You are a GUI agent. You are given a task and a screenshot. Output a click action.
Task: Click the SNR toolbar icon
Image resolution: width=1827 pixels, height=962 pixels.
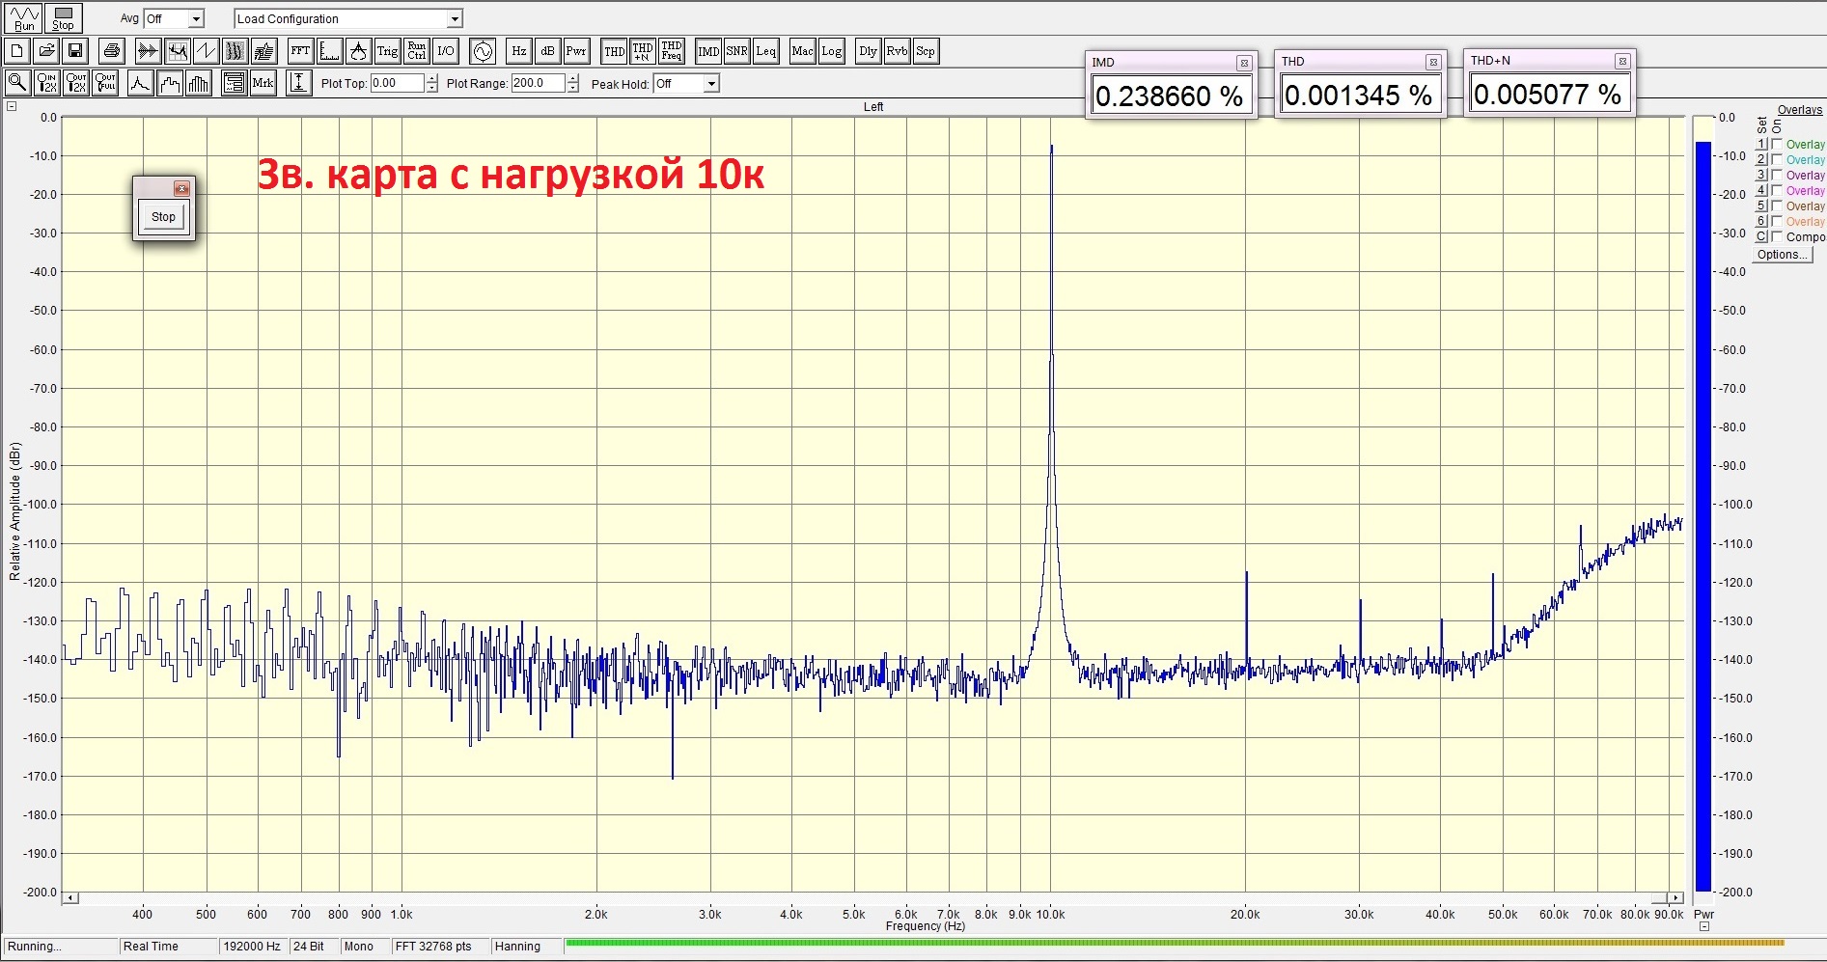(x=737, y=51)
